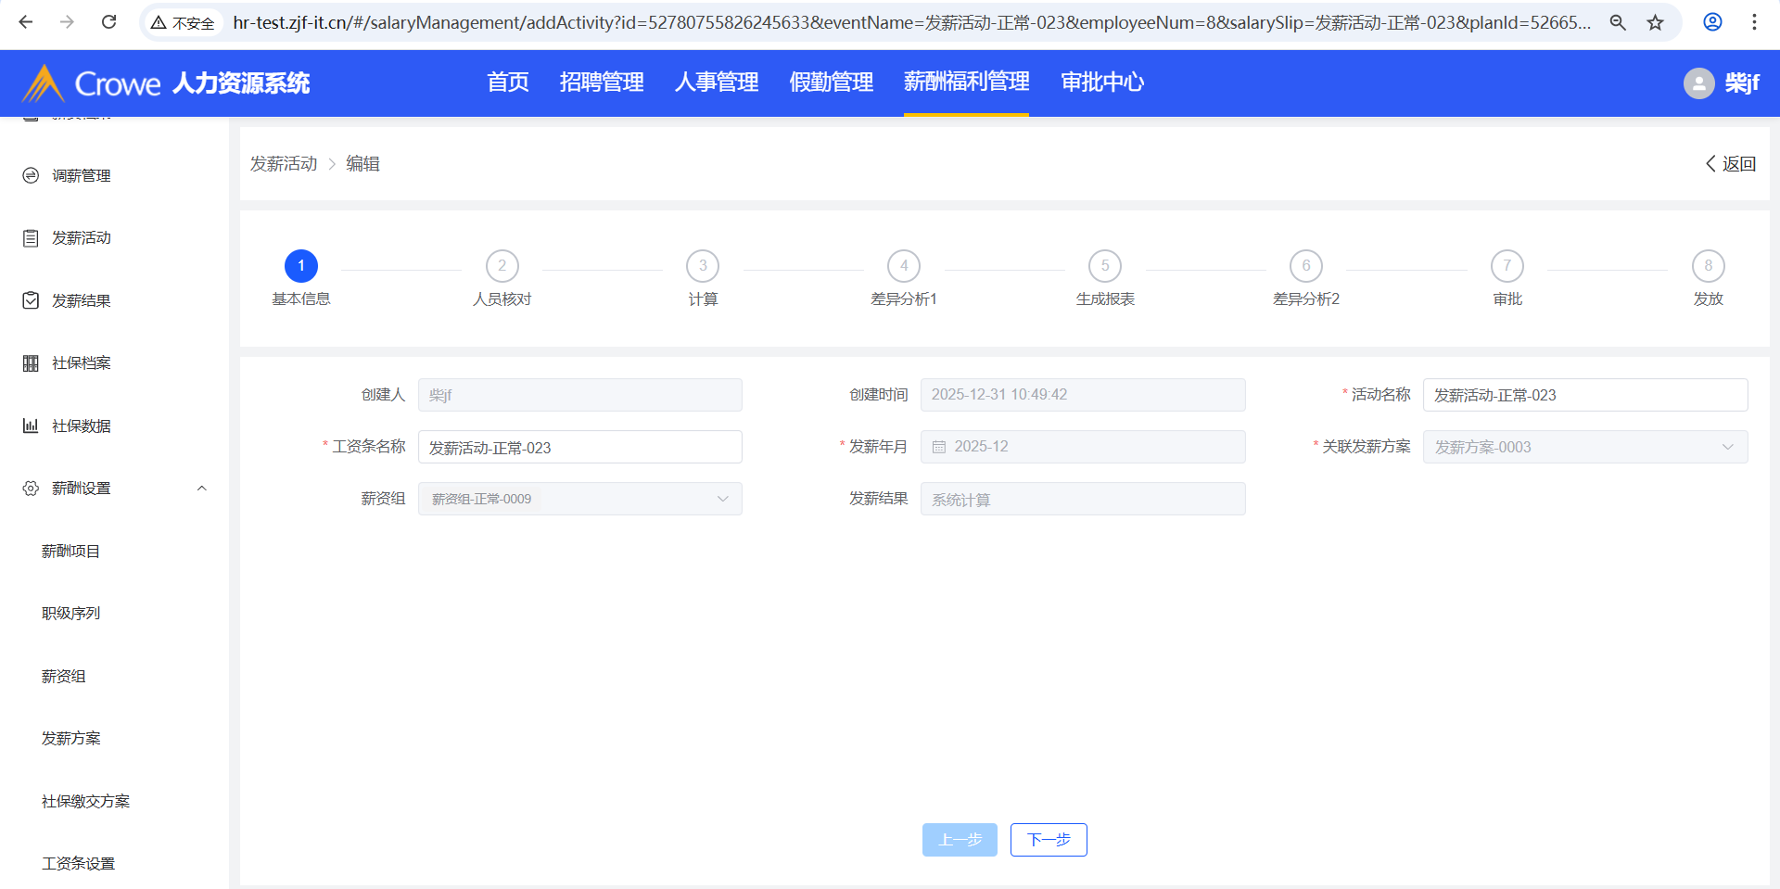Click 返回 to go back

1730,164
